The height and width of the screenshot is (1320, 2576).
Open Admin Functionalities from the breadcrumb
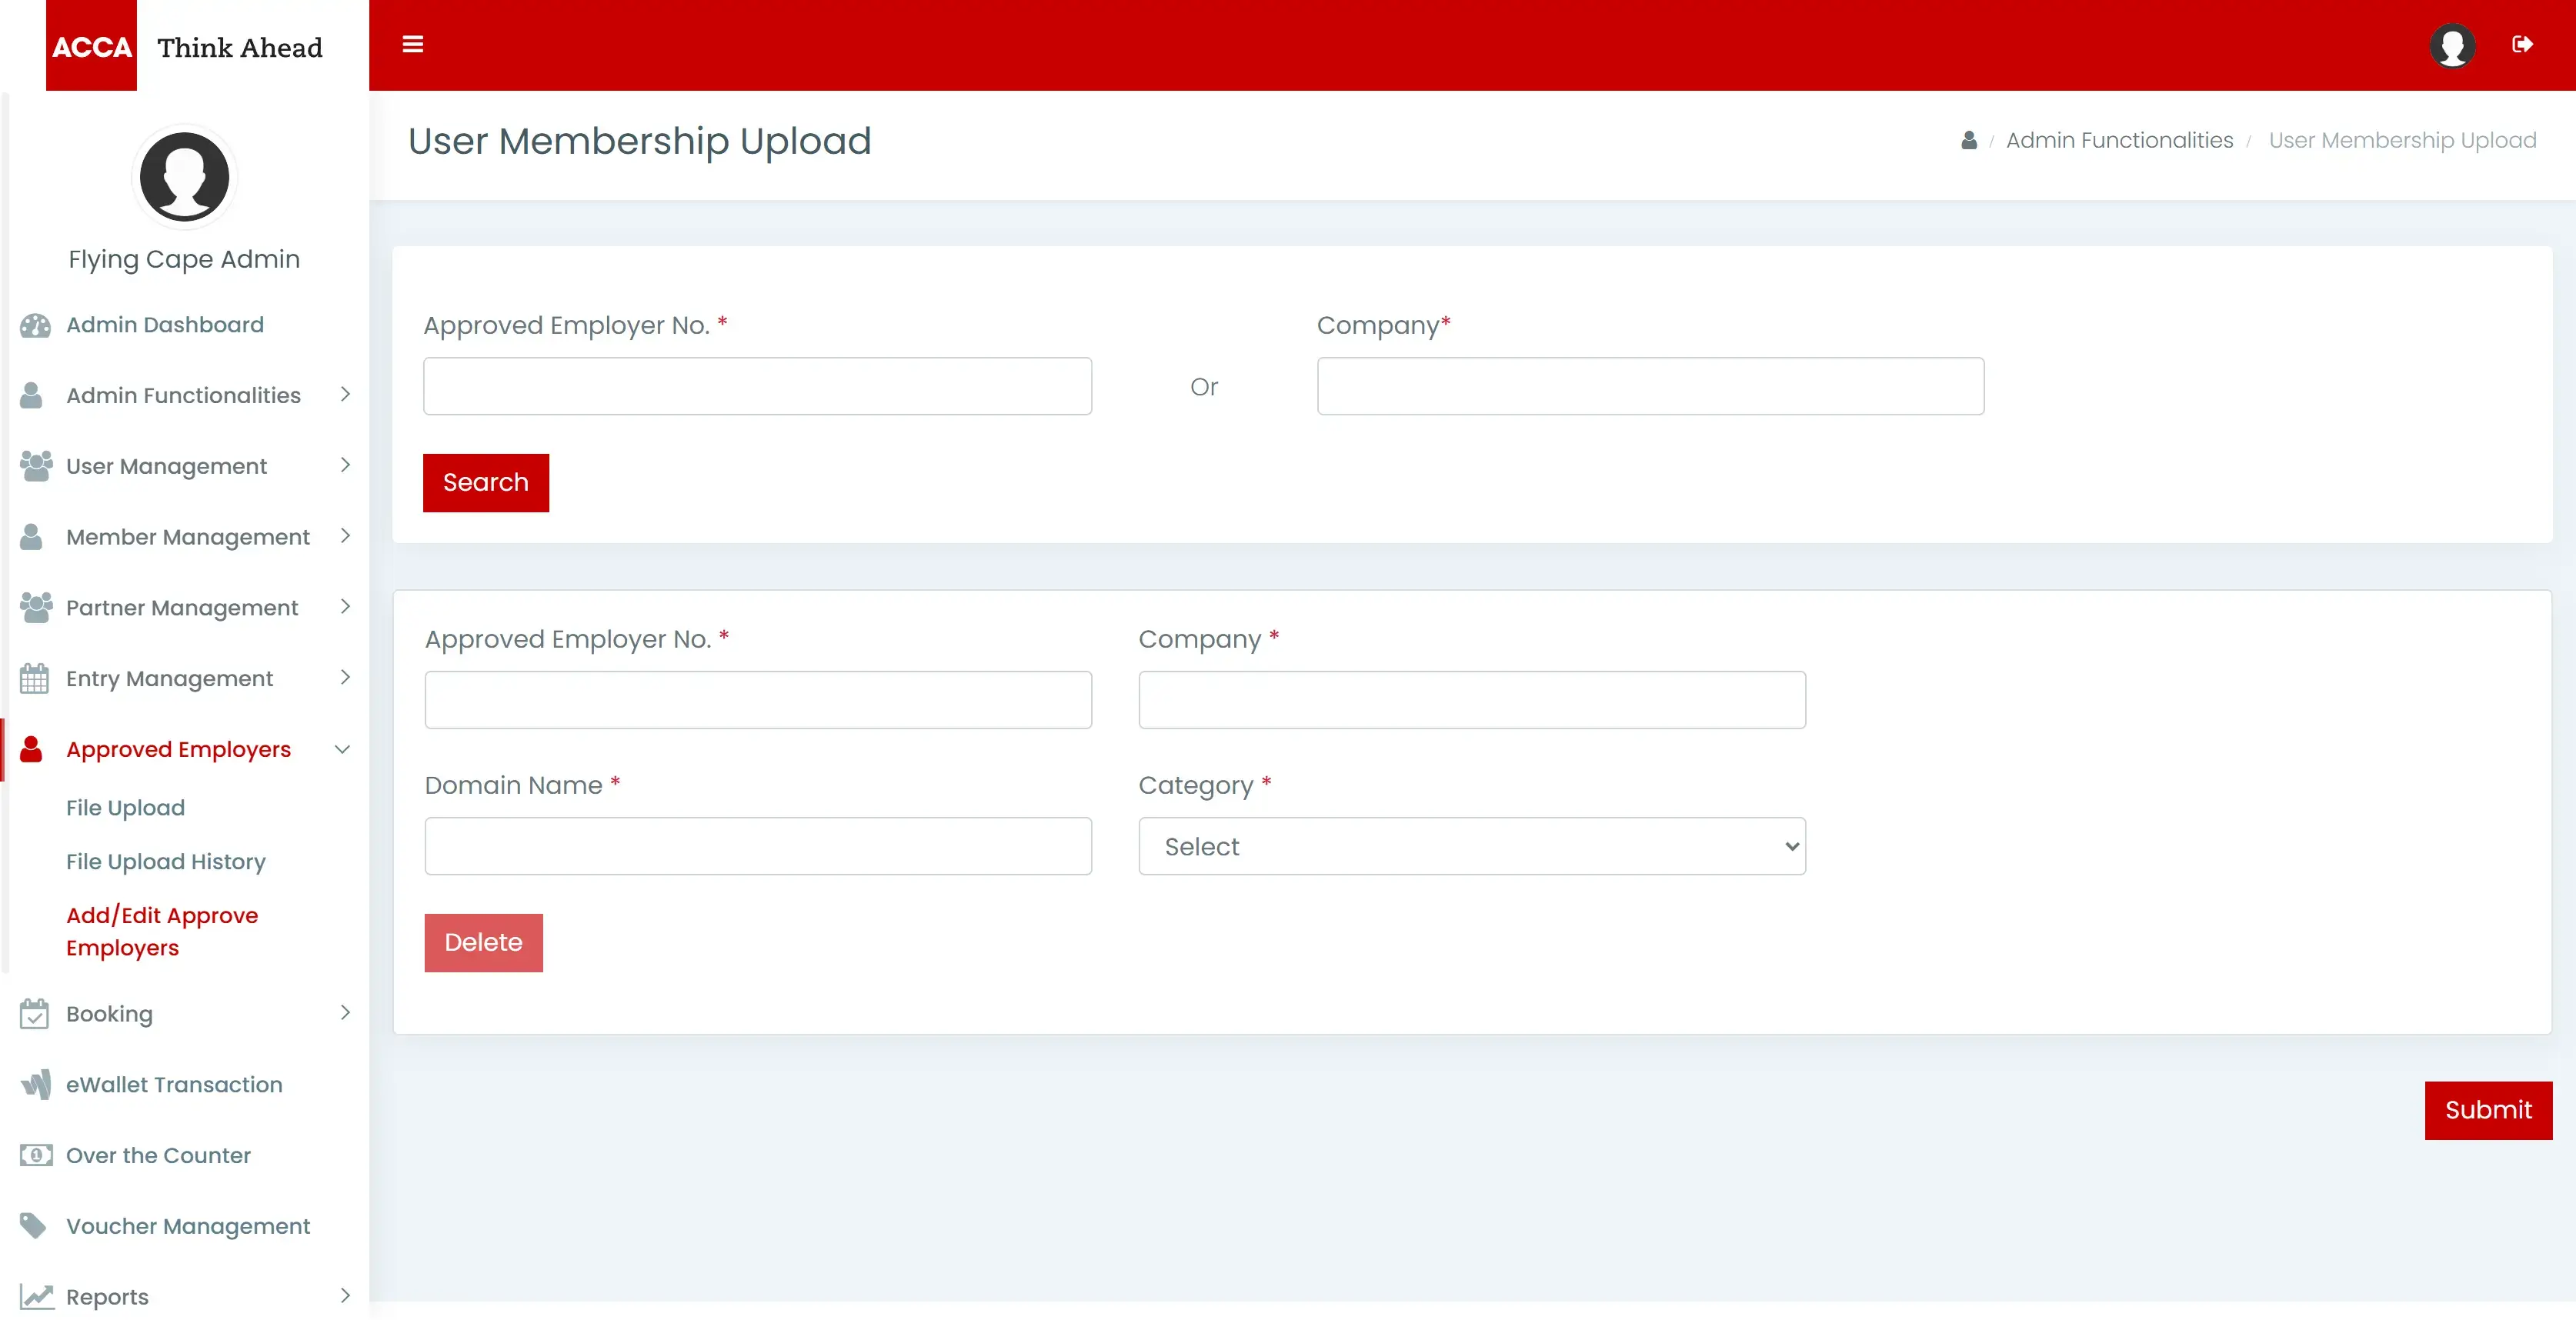(2119, 140)
